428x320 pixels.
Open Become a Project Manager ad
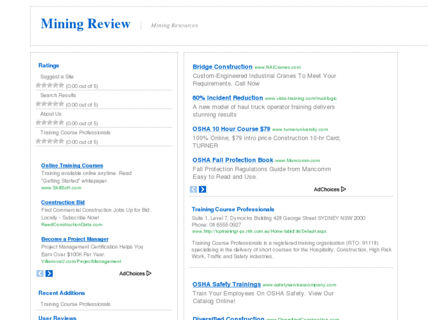click(75, 239)
